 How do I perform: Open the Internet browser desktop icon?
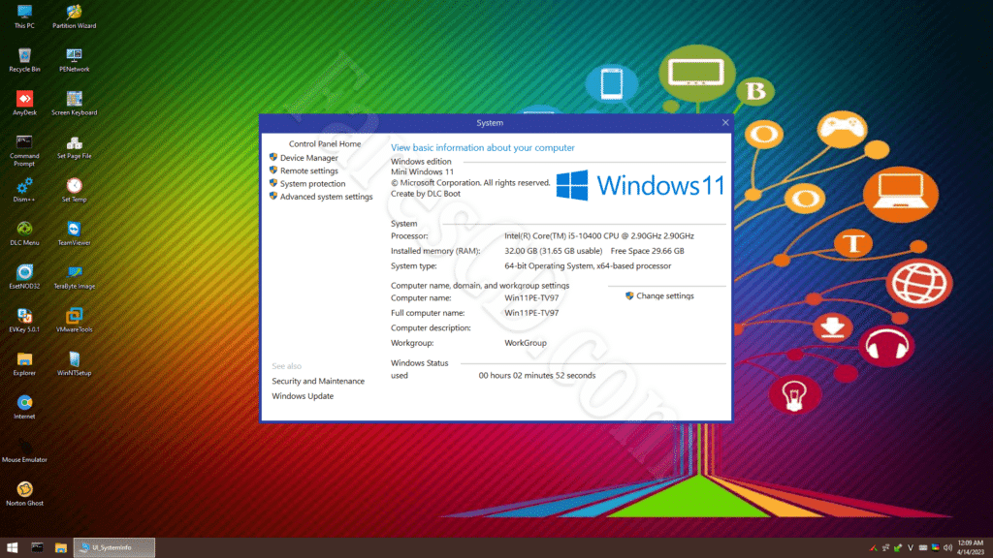pyautogui.click(x=24, y=407)
